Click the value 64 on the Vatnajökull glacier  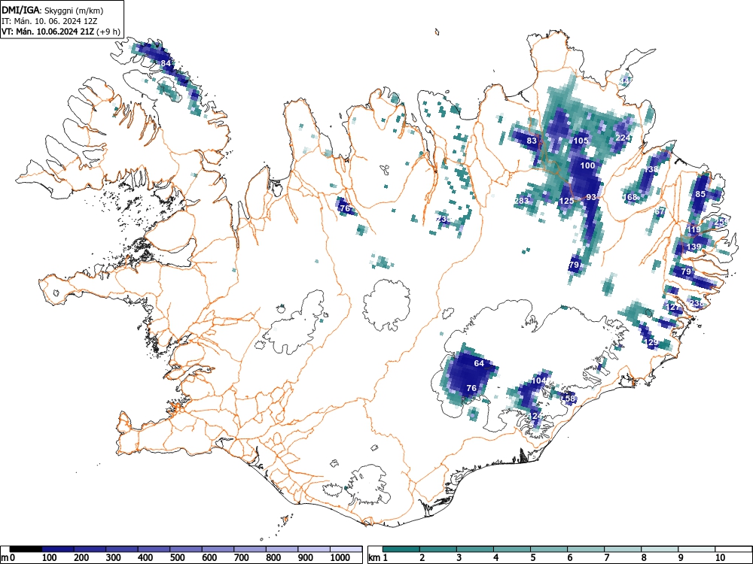click(x=479, y=363)
